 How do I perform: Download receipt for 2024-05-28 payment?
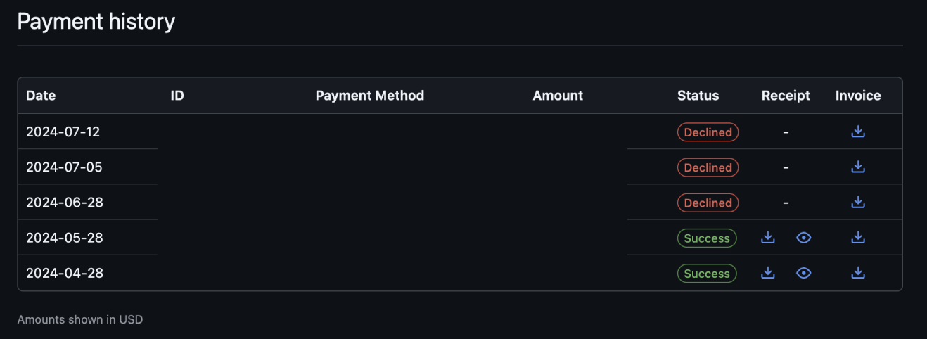pyautogui.click(x=768, y=238)
